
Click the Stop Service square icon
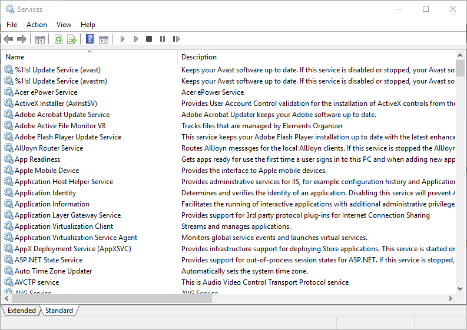149,39
